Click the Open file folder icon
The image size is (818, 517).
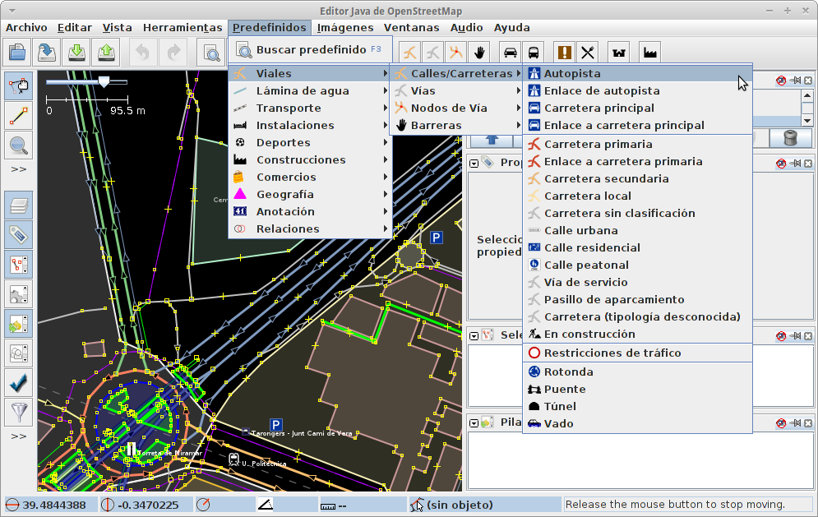(x=18, y=53)
